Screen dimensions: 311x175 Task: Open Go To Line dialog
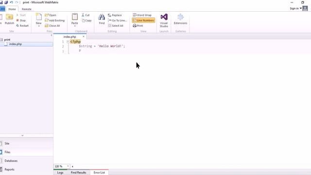[x=118, y=20]
